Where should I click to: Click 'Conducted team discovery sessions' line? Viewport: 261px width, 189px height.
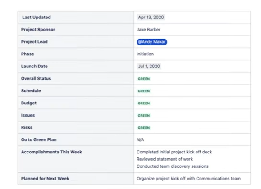[x=173, y=166]
